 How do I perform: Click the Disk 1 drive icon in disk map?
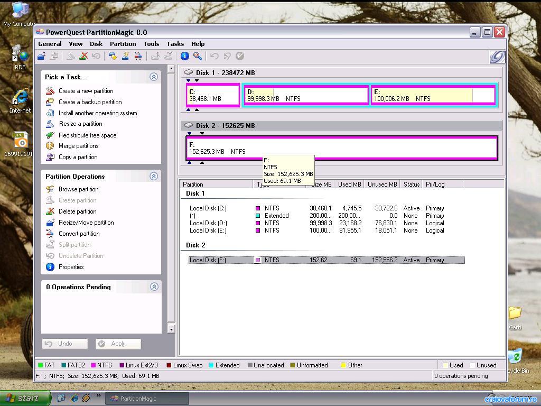pyautogui.click(x=189, y=72)
